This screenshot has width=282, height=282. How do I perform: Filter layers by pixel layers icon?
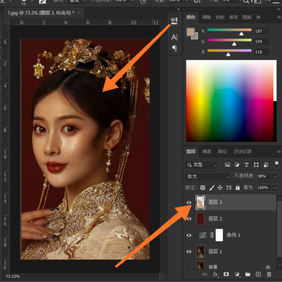click(228, 165)
